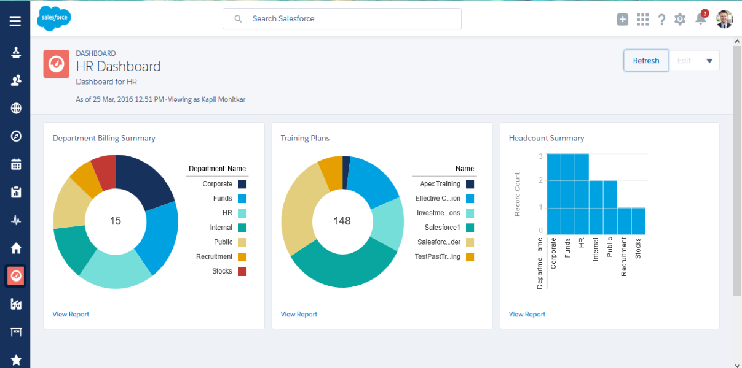Screen dimensions: 742x368
Task: Click the Funds blue legend swatch
Action: 242,199
